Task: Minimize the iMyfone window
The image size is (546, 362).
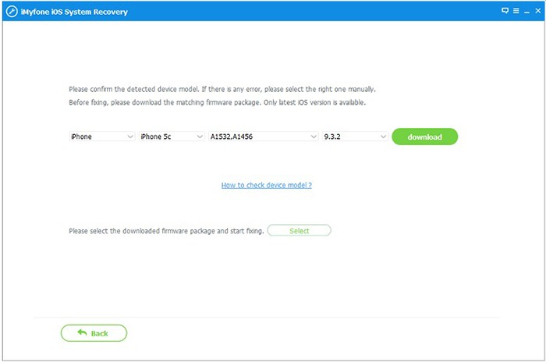Action: click(526, 12)
